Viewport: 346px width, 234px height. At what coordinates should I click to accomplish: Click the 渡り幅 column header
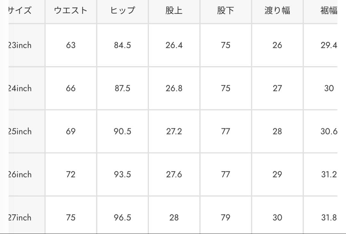pos(277,11)
